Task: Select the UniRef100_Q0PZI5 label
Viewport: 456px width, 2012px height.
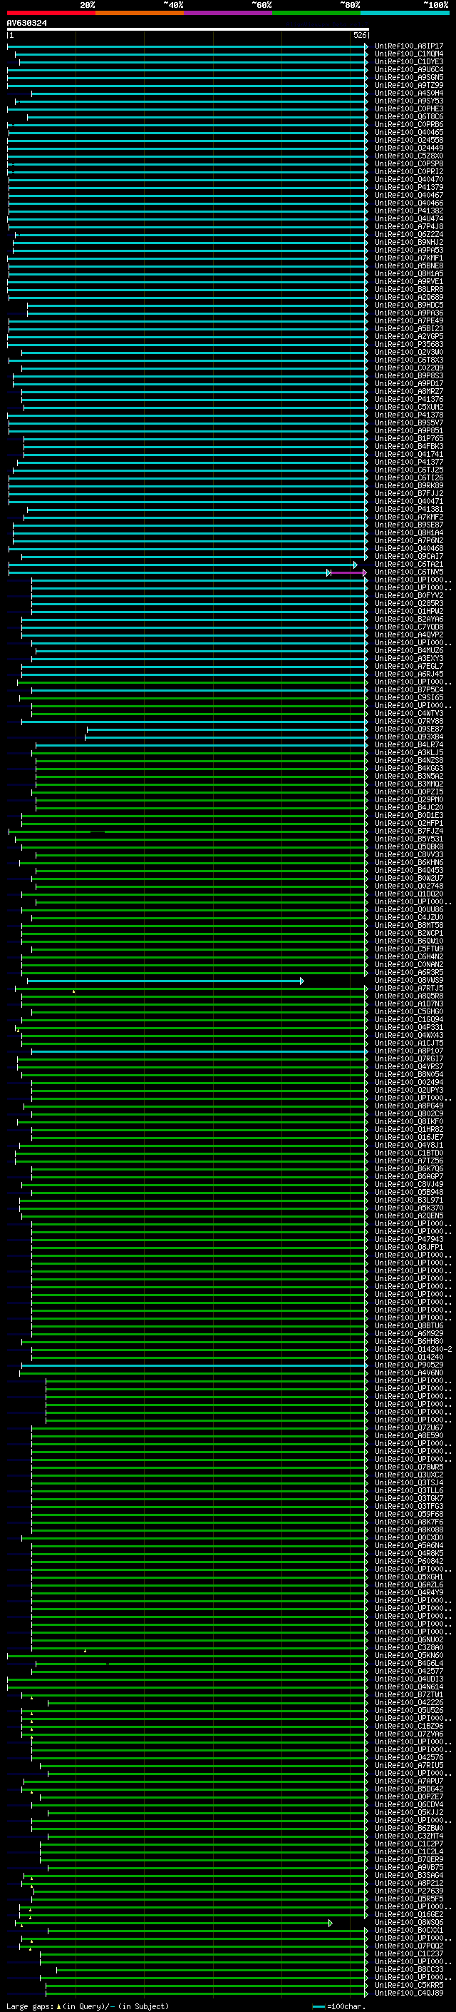Action: 408,792
